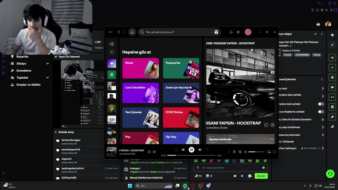The height and width of the screenshot is (190, 338).
Task: Expand the '...ş mod' row chevron
Action: [323, 88]
